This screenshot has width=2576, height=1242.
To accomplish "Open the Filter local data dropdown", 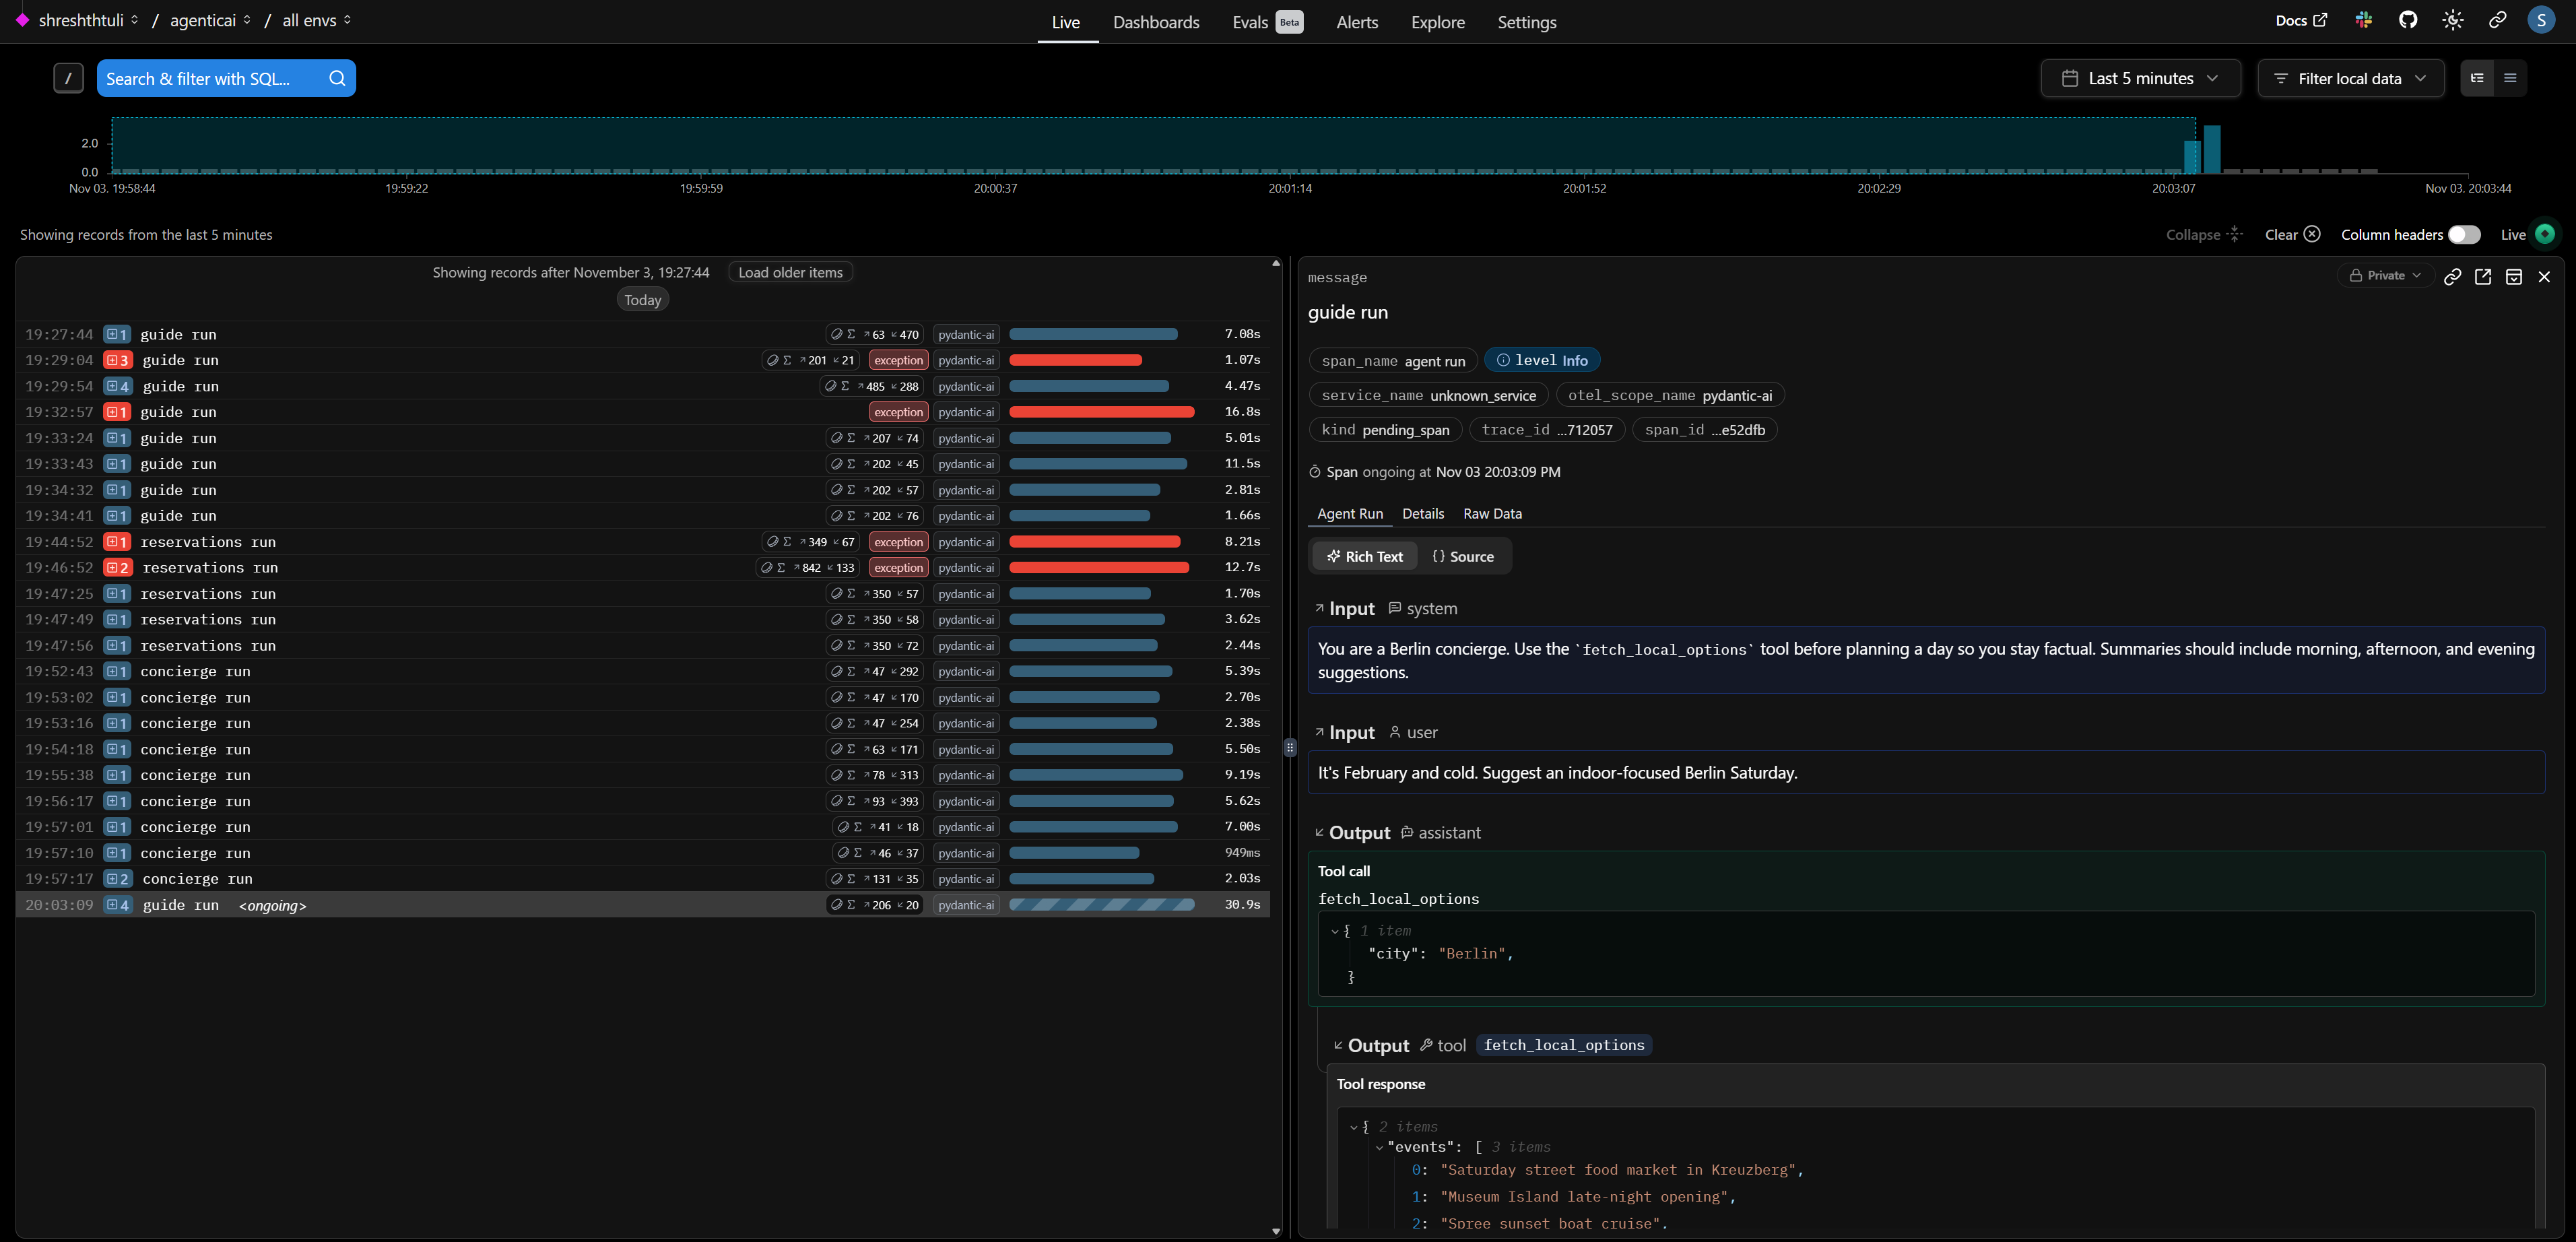I will click(x=2350, y=79).
